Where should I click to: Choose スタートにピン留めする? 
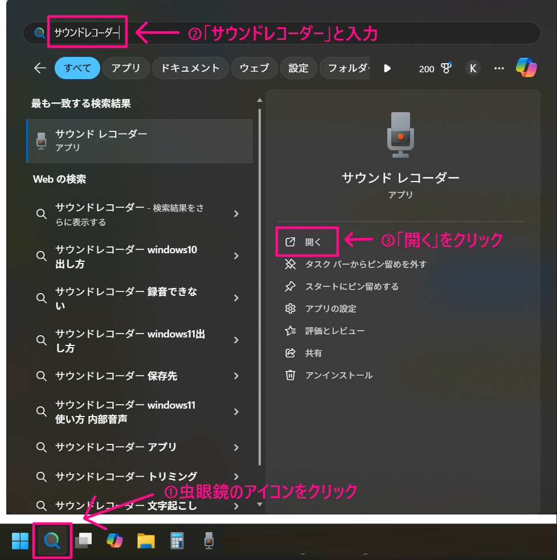tap(341, 286)
